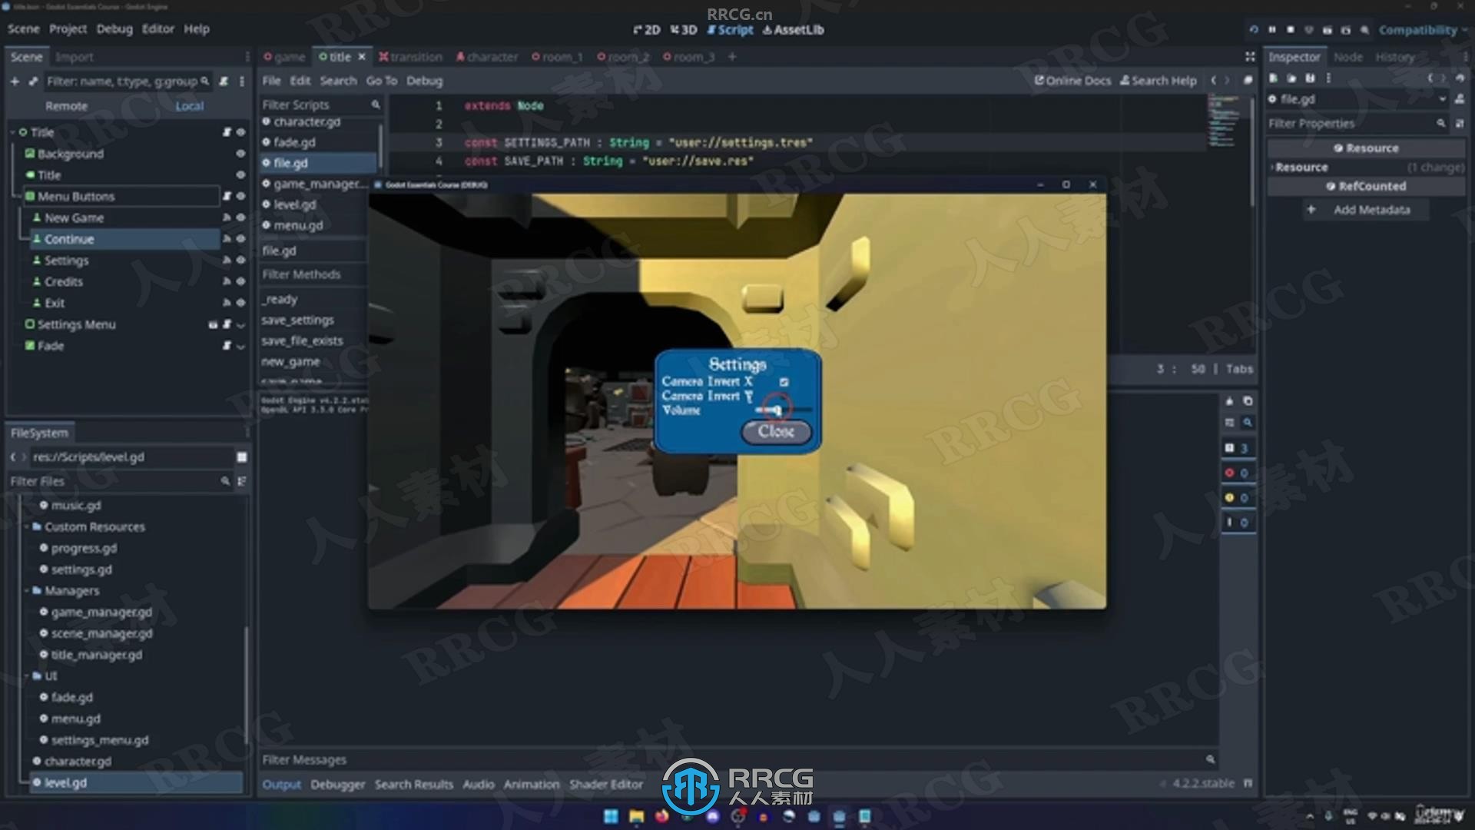
Task: Toggle error messages filter in output
Action: 1237,473
